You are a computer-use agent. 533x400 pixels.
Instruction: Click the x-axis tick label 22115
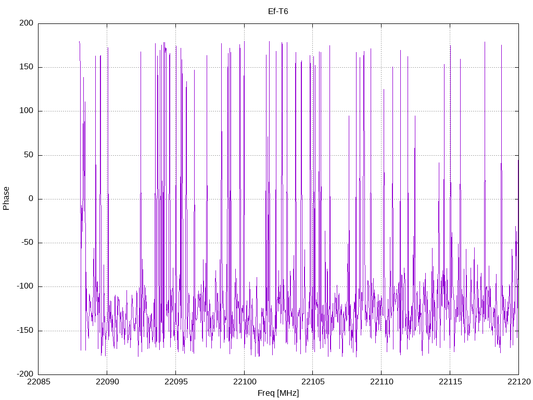[x=450, y=382]
